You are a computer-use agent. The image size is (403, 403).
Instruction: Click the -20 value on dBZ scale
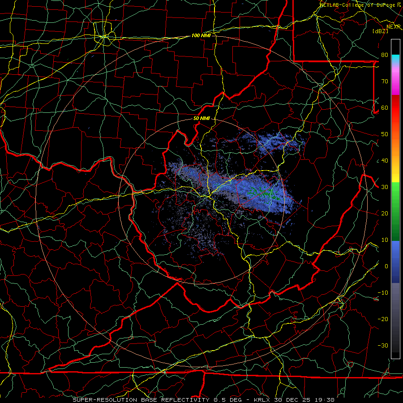383,319
